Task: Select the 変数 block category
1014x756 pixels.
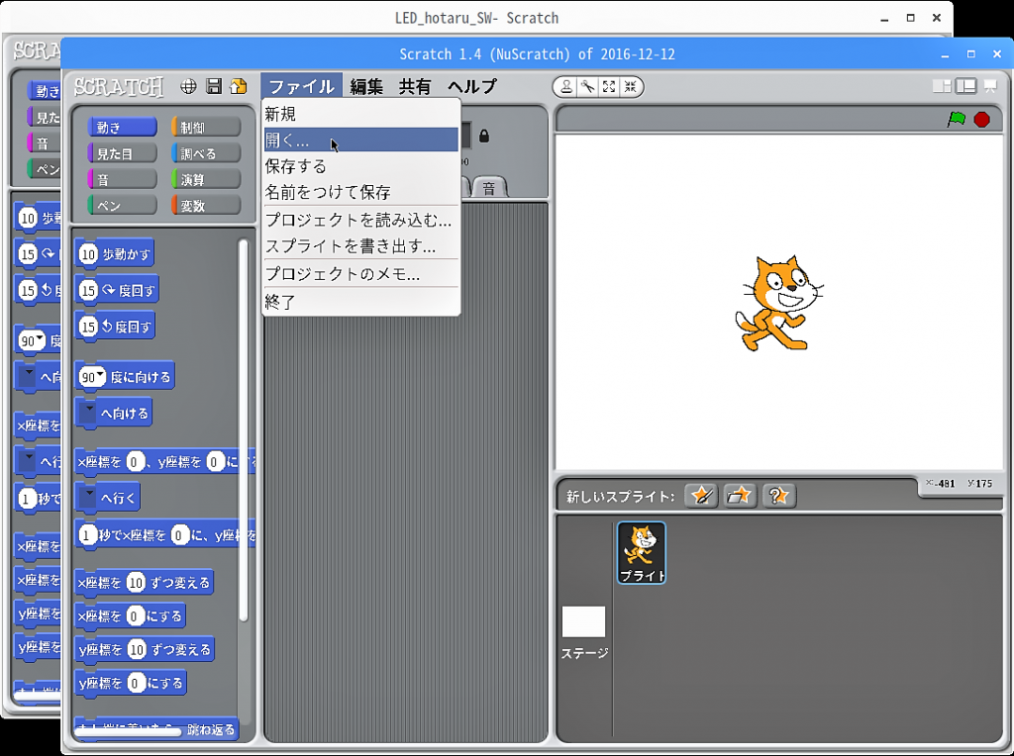Action: 206,206
